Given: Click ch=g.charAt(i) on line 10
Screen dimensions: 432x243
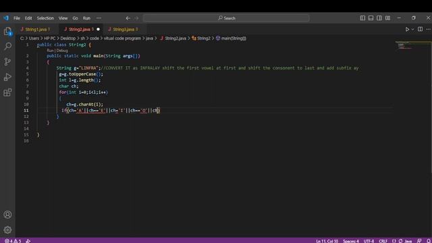Looking at the screenshot, I should pyautogui.click(x=84, y=105).
